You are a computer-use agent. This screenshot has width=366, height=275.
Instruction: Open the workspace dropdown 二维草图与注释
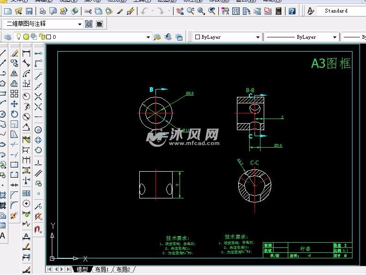click(x=80, y=24)
